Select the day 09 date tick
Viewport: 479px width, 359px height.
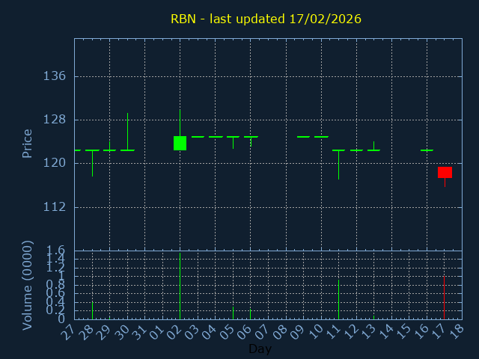pyautogui.click(x=298, y=331)
